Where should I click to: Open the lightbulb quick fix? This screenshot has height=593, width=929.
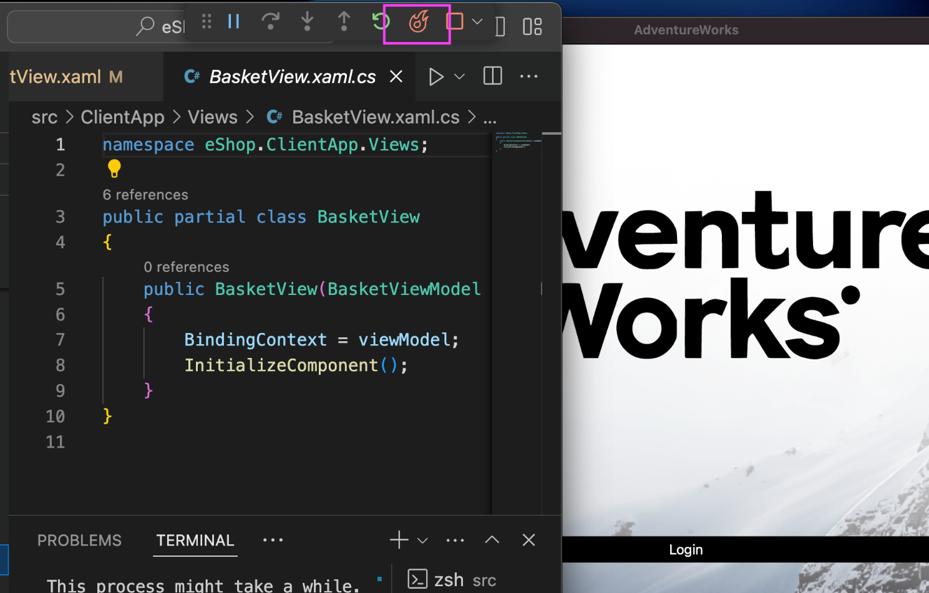tap(114, 168)
